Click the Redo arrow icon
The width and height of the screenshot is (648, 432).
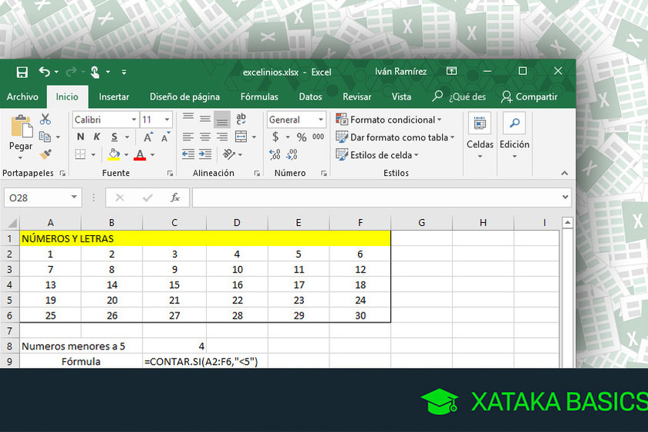71,72
